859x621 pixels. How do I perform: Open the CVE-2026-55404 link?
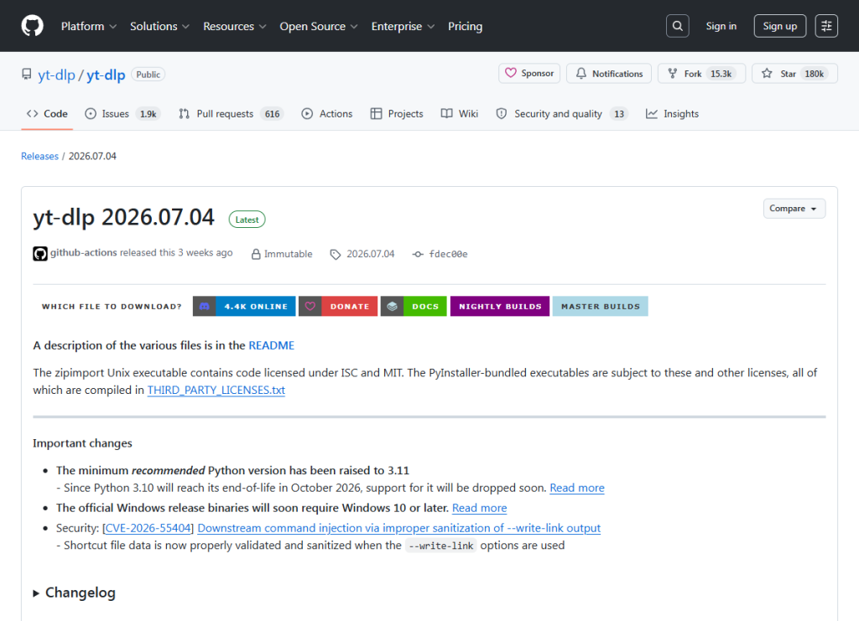[x=148, y=528]
